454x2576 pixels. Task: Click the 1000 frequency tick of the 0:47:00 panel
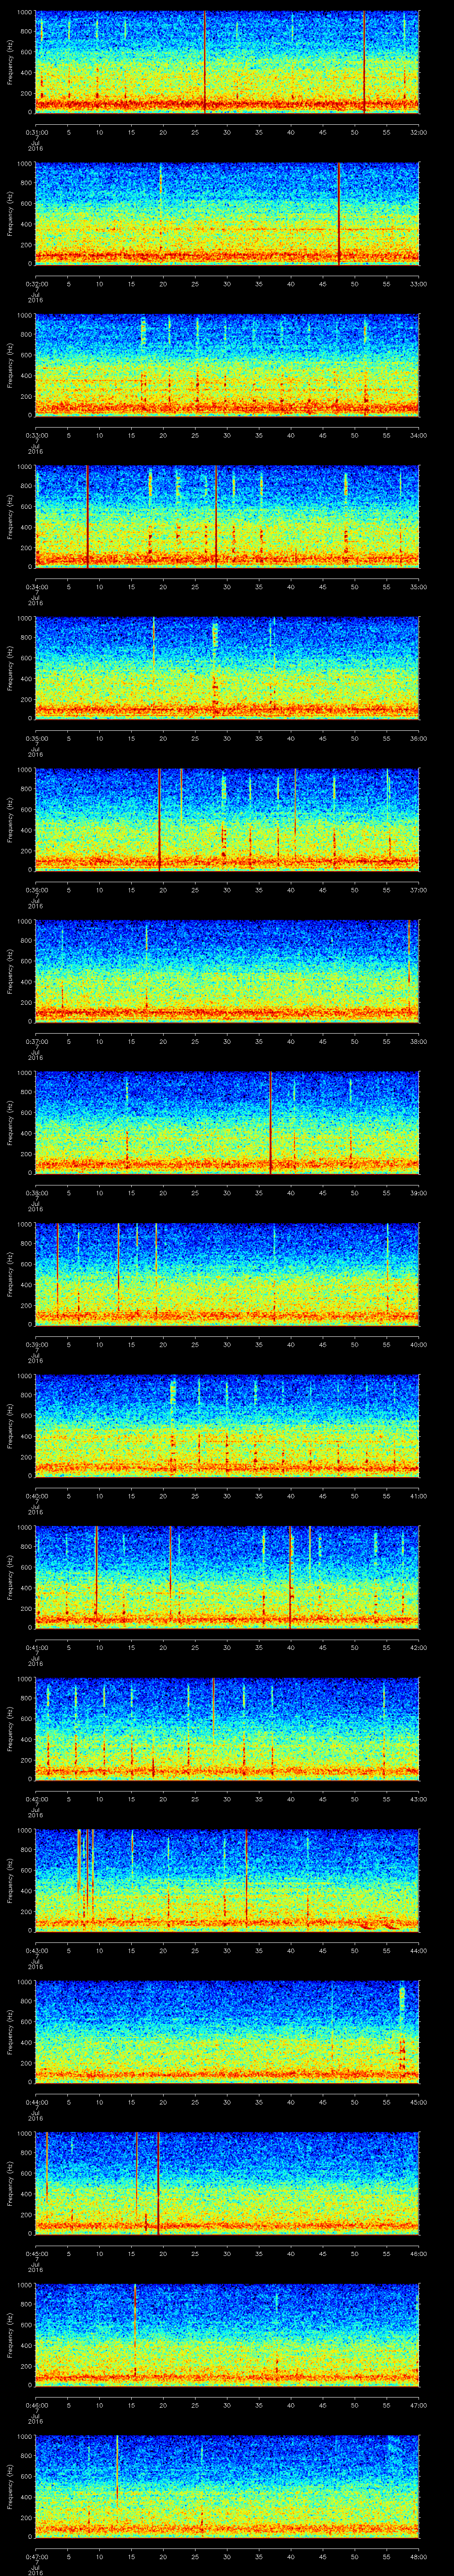click(25, 2437)
